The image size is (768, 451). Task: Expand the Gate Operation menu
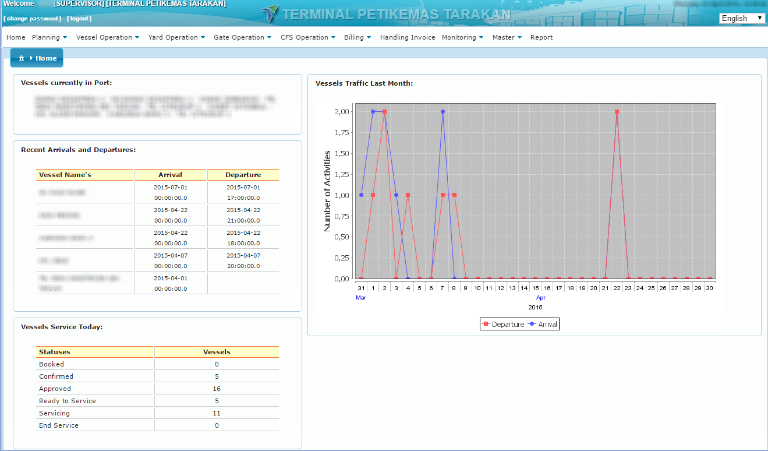pos(243,37)
